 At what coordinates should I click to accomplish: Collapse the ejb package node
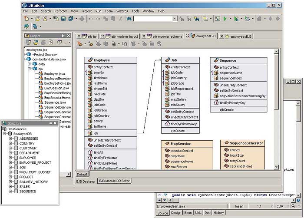point(29,69)
